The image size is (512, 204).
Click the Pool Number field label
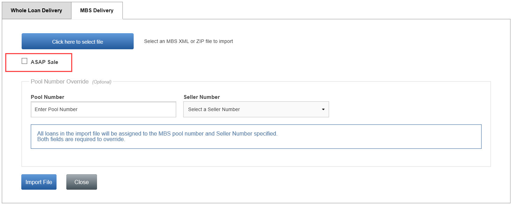click(47, 97)
